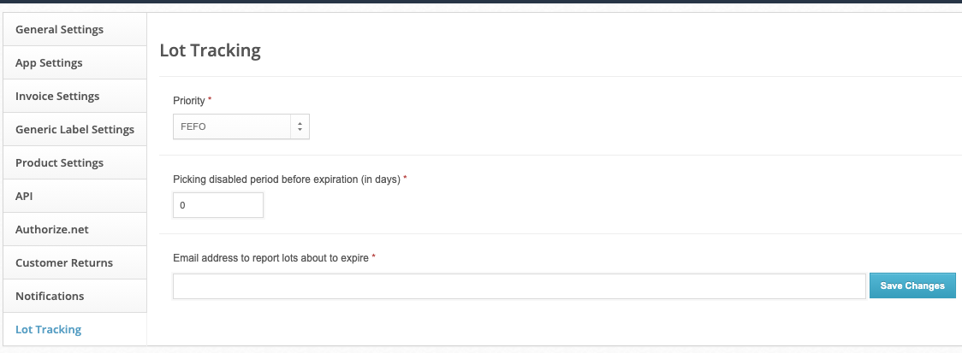Click the Lot Tracking page heading

[x=210, y=50]
